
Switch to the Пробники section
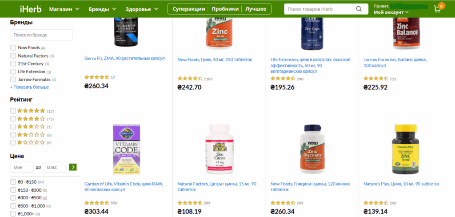[x=225, y=9]
